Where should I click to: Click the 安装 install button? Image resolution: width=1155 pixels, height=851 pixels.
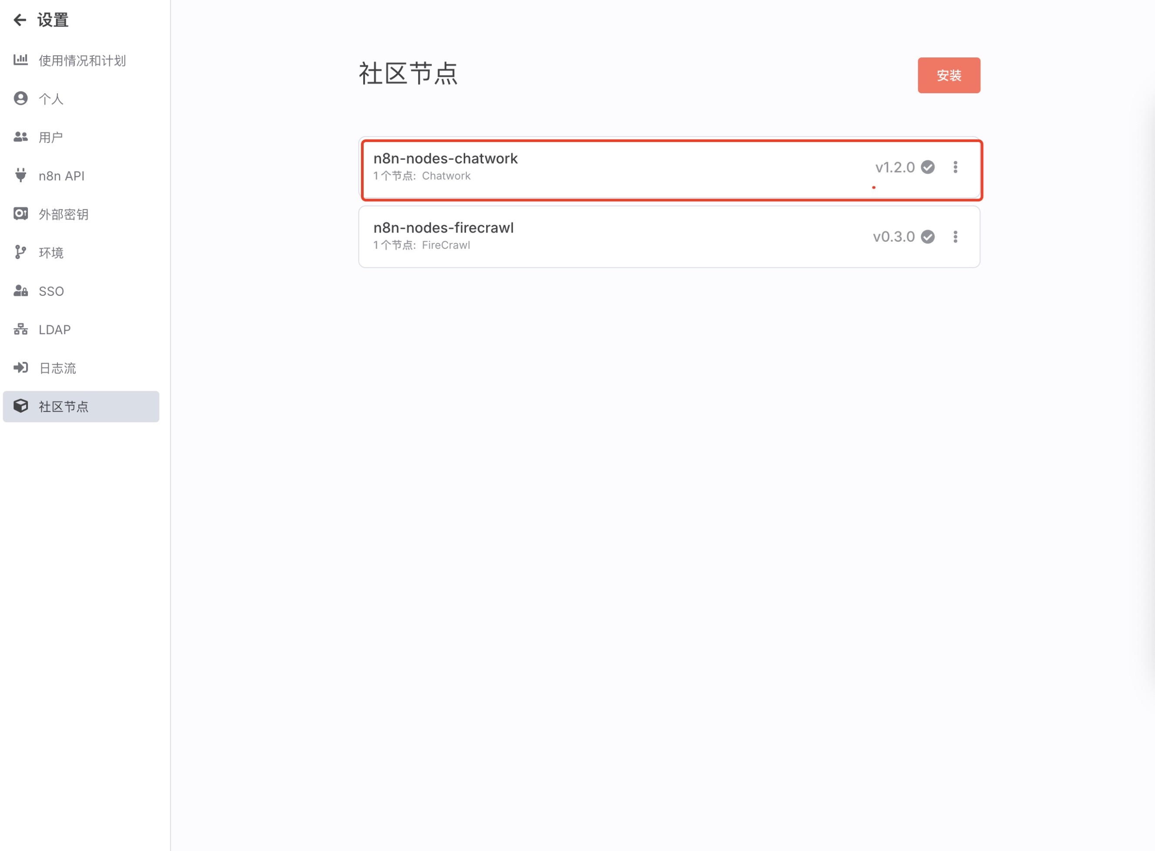click(x=949, y=75)
